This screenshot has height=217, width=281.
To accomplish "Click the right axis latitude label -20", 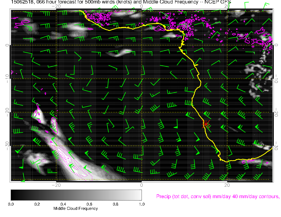I will click(x=277, y=112).
